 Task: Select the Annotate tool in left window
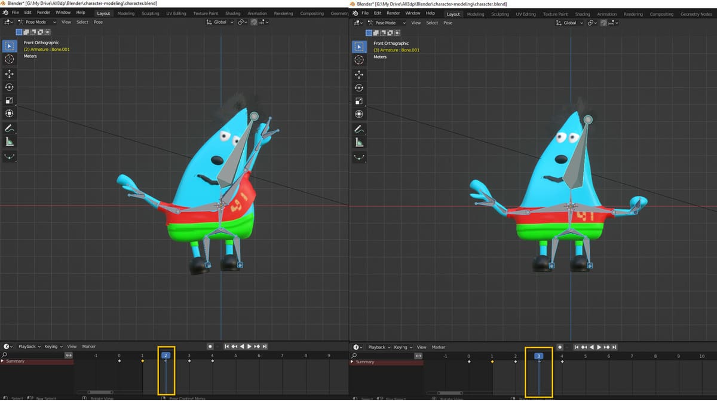[x=10, y=128]
